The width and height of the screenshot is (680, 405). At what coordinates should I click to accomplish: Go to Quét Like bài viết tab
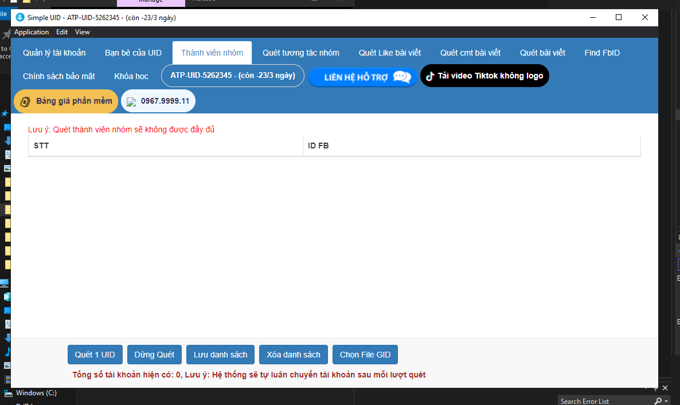pyautogui.click(x=390, y=53)
